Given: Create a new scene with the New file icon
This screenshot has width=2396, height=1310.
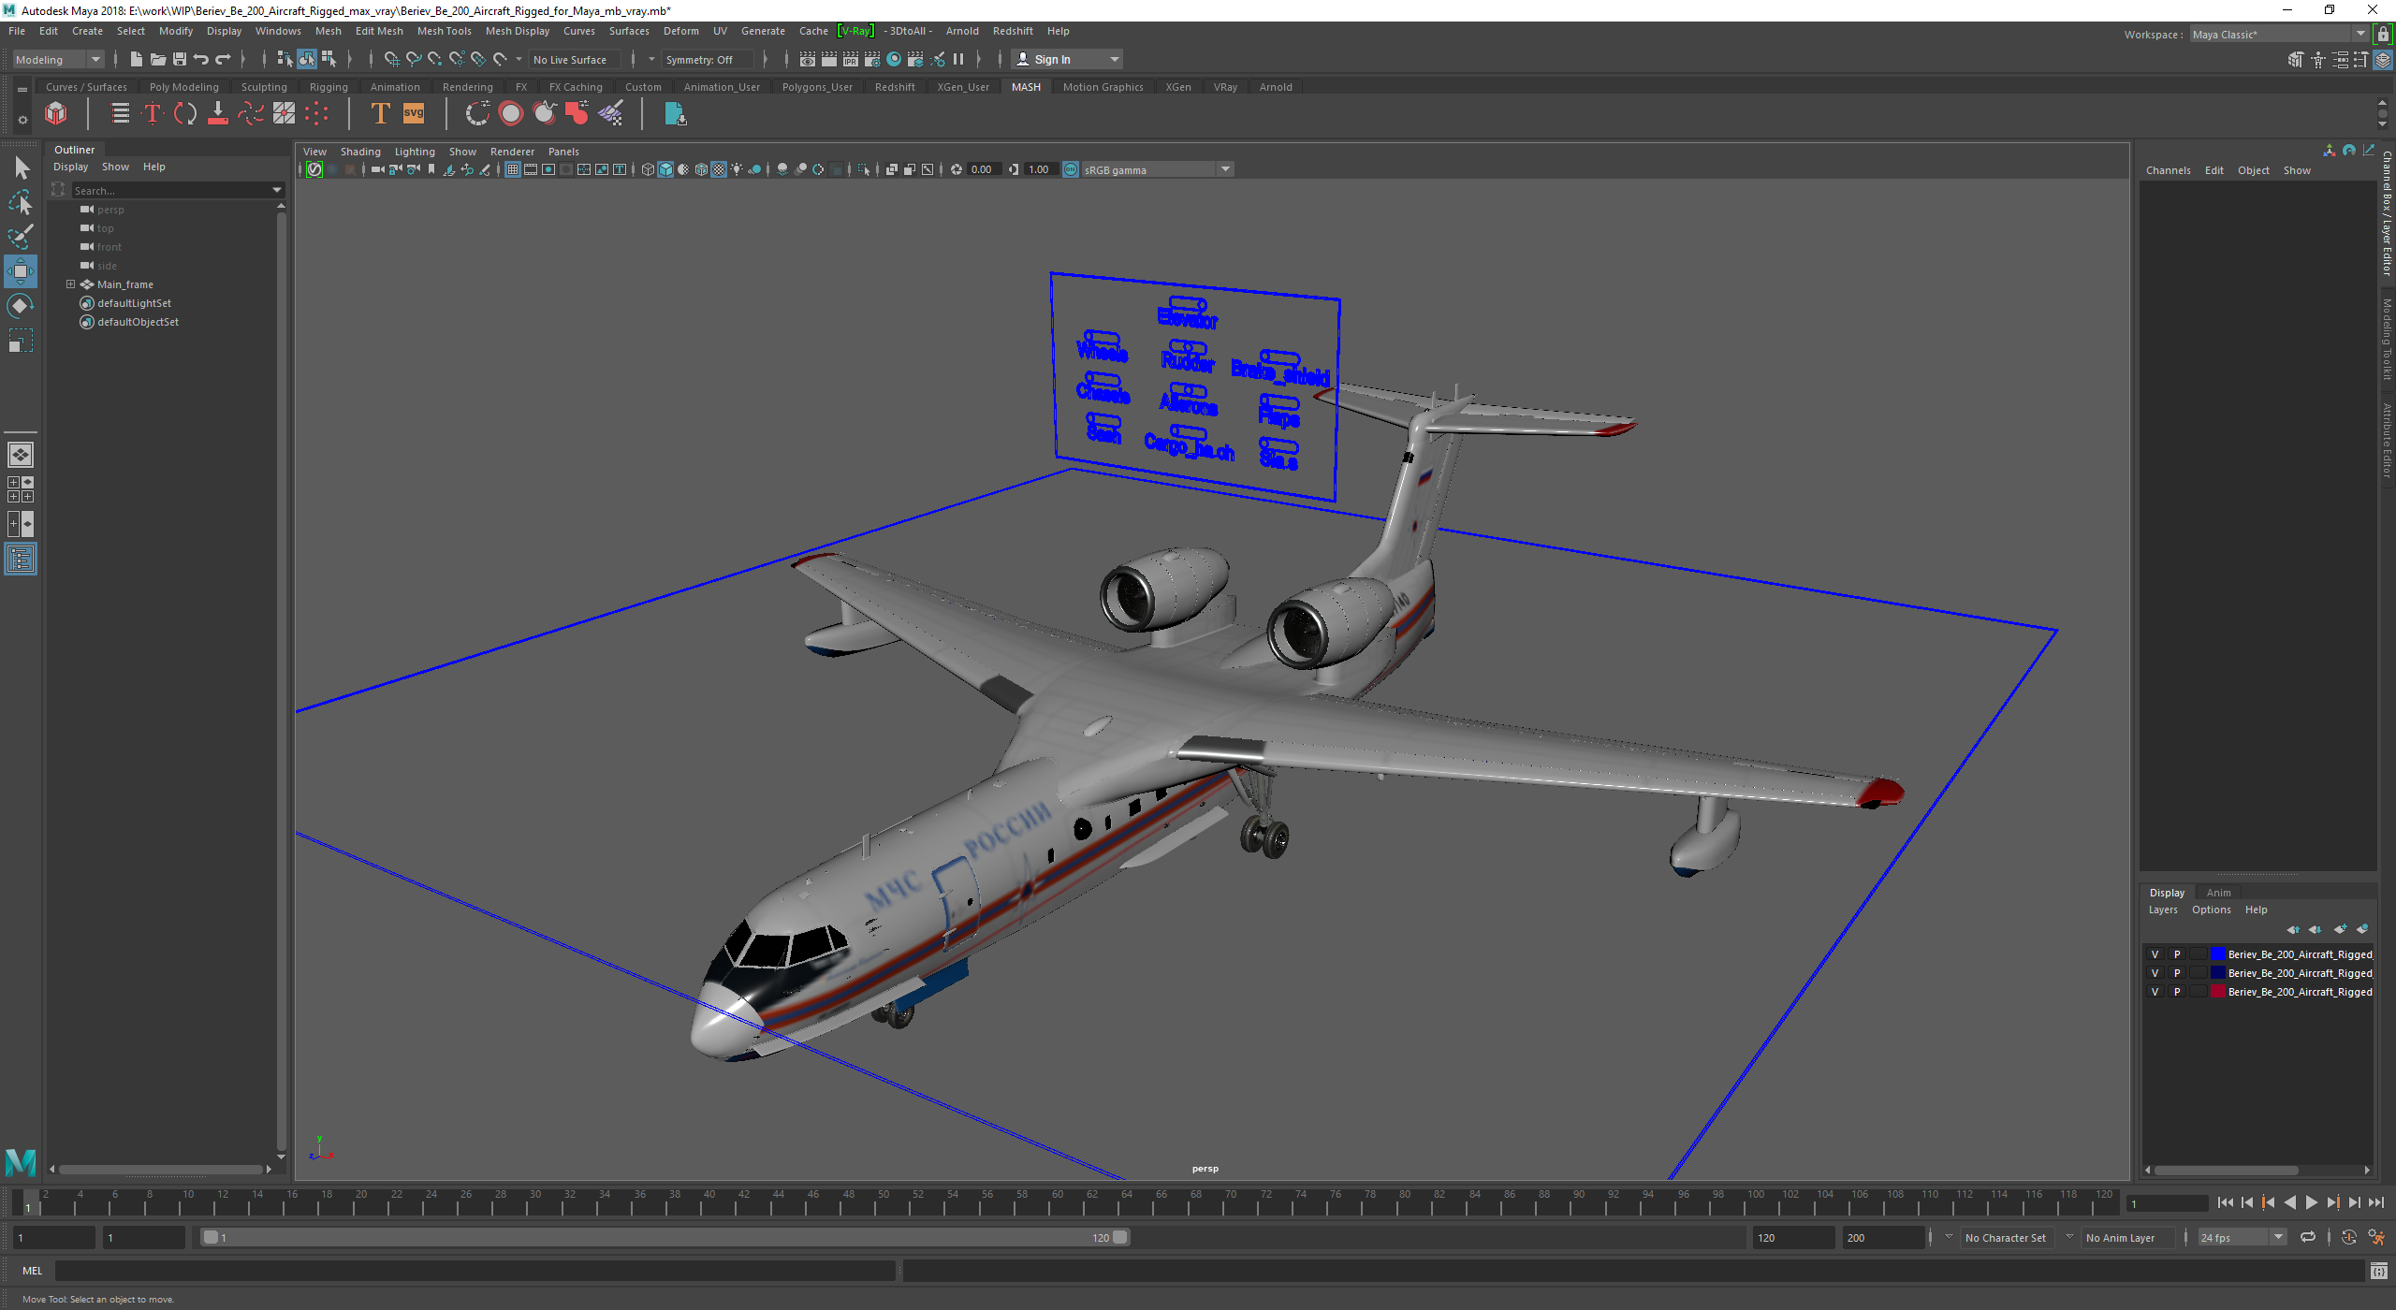Looking at the screenshot, I should coord(136,59).
